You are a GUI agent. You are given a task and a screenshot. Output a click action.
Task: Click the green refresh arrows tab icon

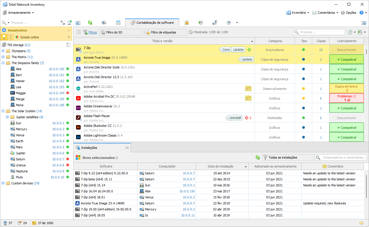[90, 23]
